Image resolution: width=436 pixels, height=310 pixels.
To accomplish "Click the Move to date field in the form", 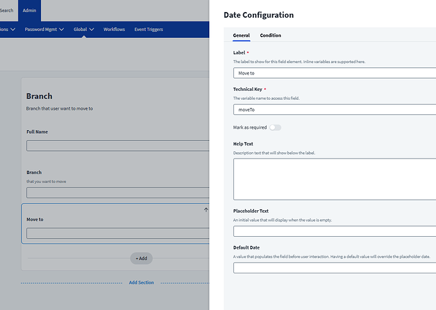I will (118, 234).
